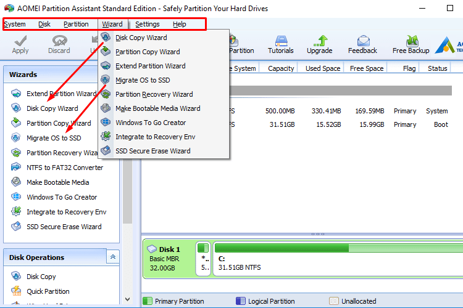
Task: Click the Capacity column header
Action: tap(281, 68)
